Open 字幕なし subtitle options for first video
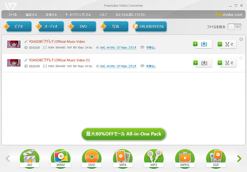 coord(151,48)
